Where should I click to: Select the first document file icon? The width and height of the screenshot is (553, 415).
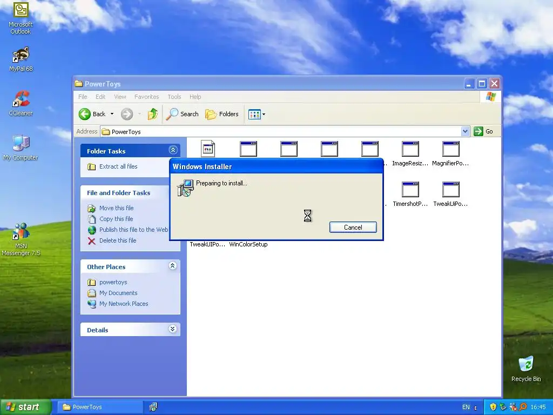(208, 148)
